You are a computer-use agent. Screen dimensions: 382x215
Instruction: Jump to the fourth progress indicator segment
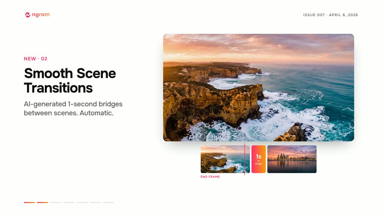pyautogui.click(x=69, y=202)
